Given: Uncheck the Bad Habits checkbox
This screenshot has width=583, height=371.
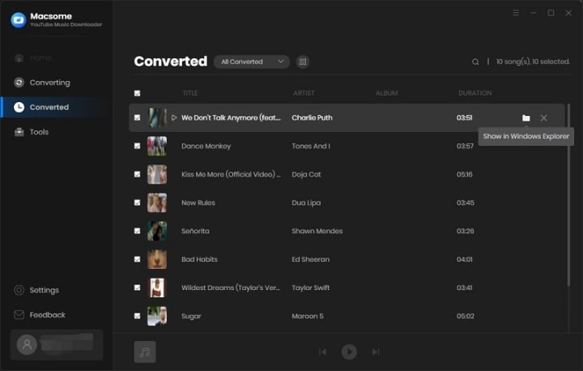Looking at the screenshot, I should (137, 259).
